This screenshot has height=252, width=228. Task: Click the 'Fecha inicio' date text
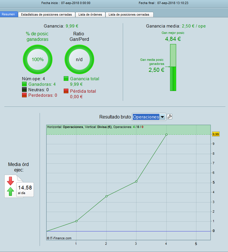click(x=66, y=3)
